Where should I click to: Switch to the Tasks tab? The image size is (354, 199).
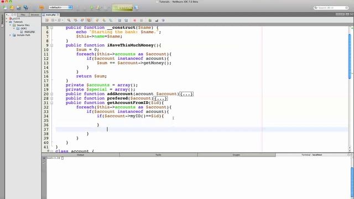tap(159, 155)
